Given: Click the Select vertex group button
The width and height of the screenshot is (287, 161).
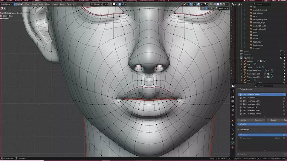Looking at the screenshot, I should click(x=274, y=120).
